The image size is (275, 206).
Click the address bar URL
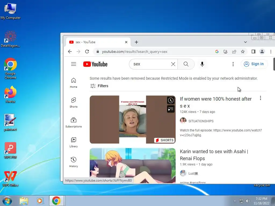(135, 51)
